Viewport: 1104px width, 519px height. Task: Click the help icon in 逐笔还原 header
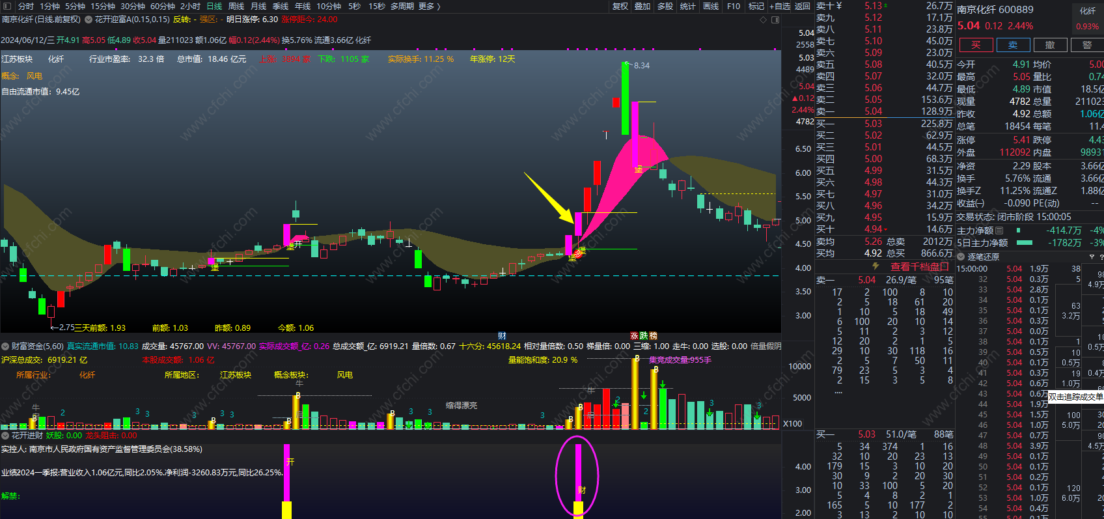coord(1101,257)
